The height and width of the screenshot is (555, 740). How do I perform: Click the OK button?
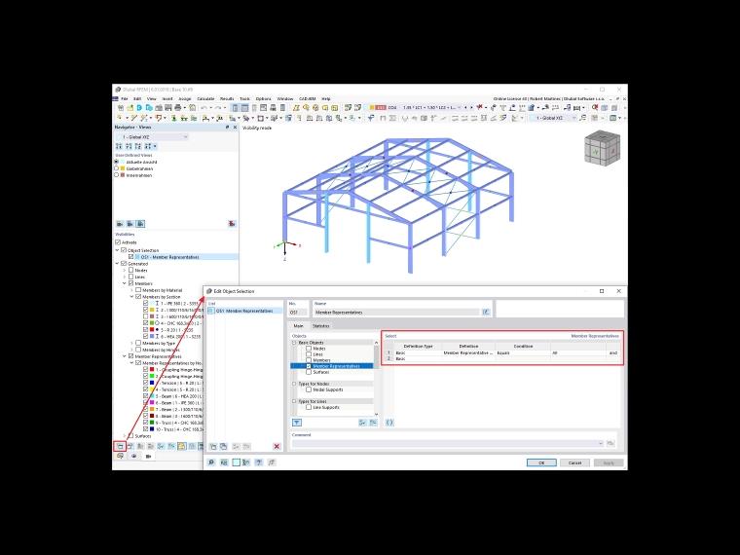coord(541,462)
